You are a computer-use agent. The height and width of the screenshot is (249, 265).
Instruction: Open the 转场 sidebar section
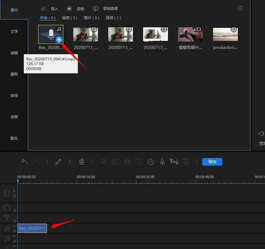(14, 95)
